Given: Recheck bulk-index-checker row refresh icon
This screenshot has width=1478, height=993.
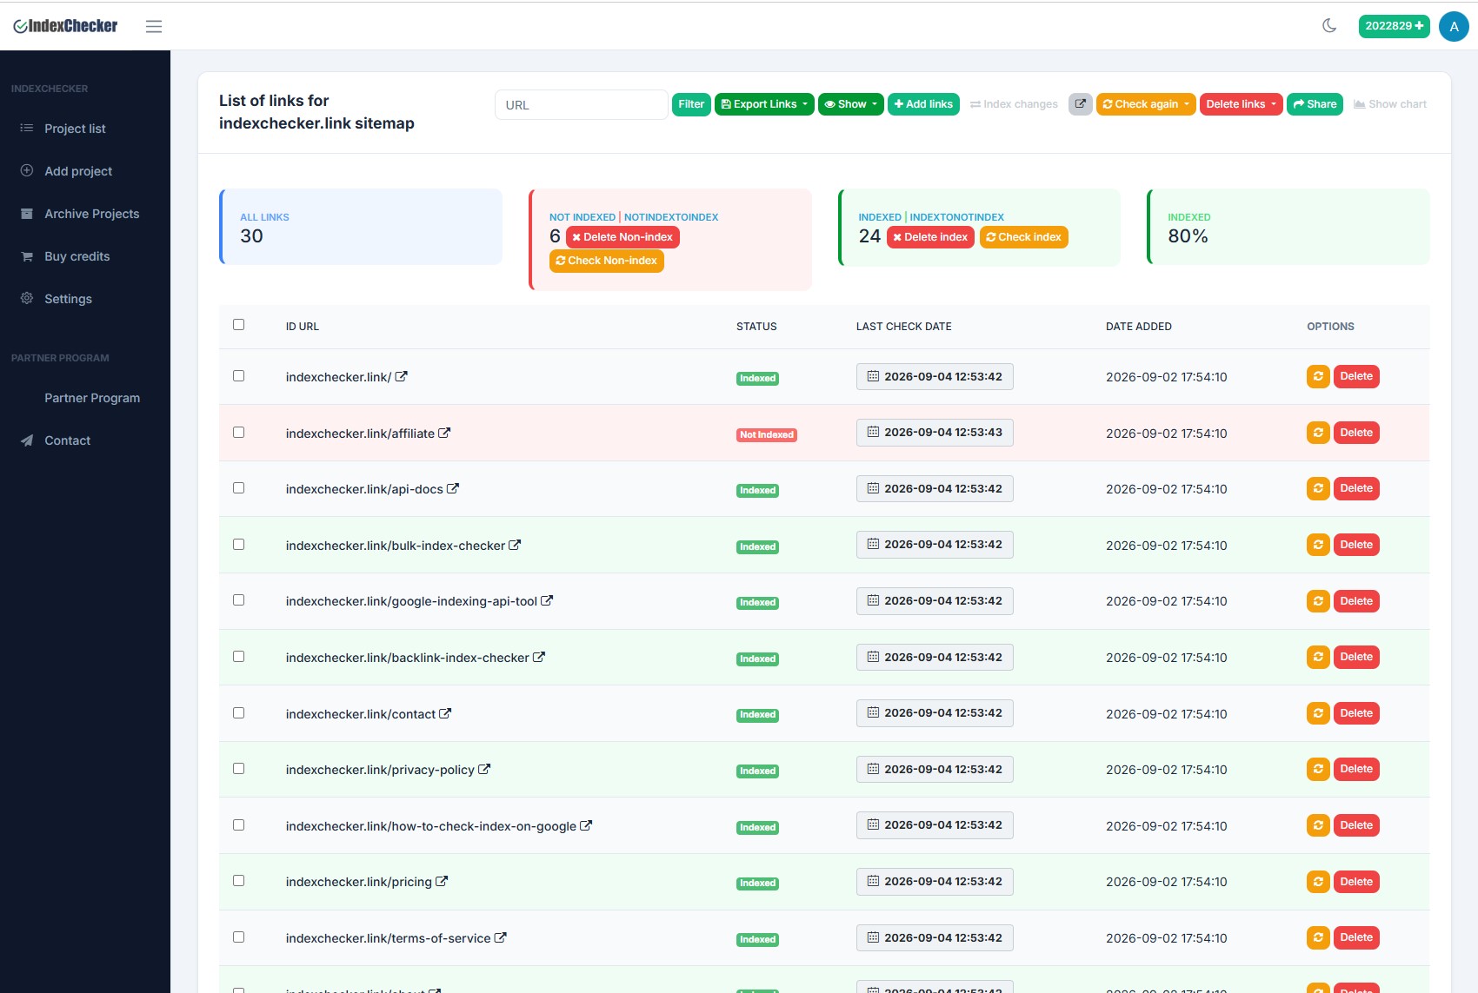Looking at the screenshot, I should pos(1318,545).
